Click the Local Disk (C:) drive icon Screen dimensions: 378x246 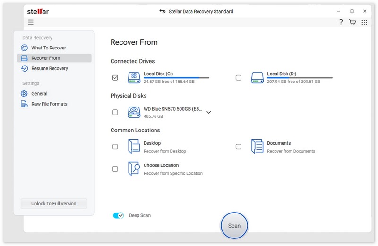coord(134,77)
